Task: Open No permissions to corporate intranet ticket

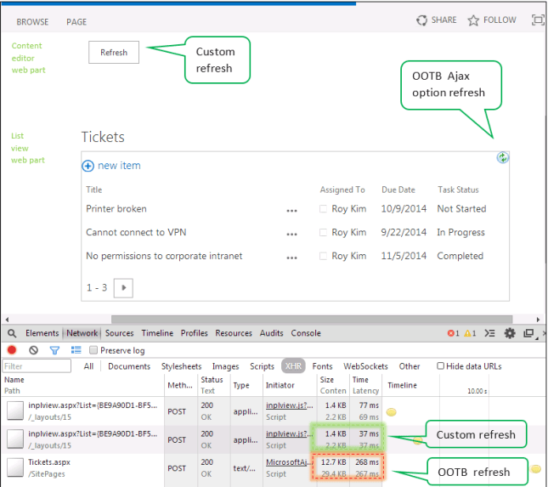Action: pyautogui.click(x=164, y=257)
